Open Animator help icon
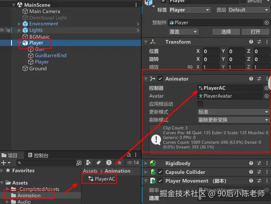Image resolution: width=271 pixels, height=204 pixels. coord(251,79)
